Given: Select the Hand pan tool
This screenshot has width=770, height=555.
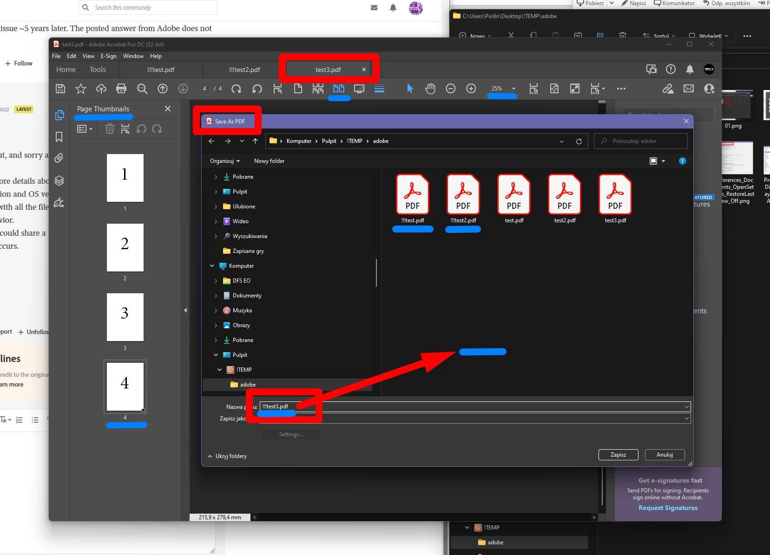Looking at the screenshot, I should pyautogui.click(x=430, y=89).
